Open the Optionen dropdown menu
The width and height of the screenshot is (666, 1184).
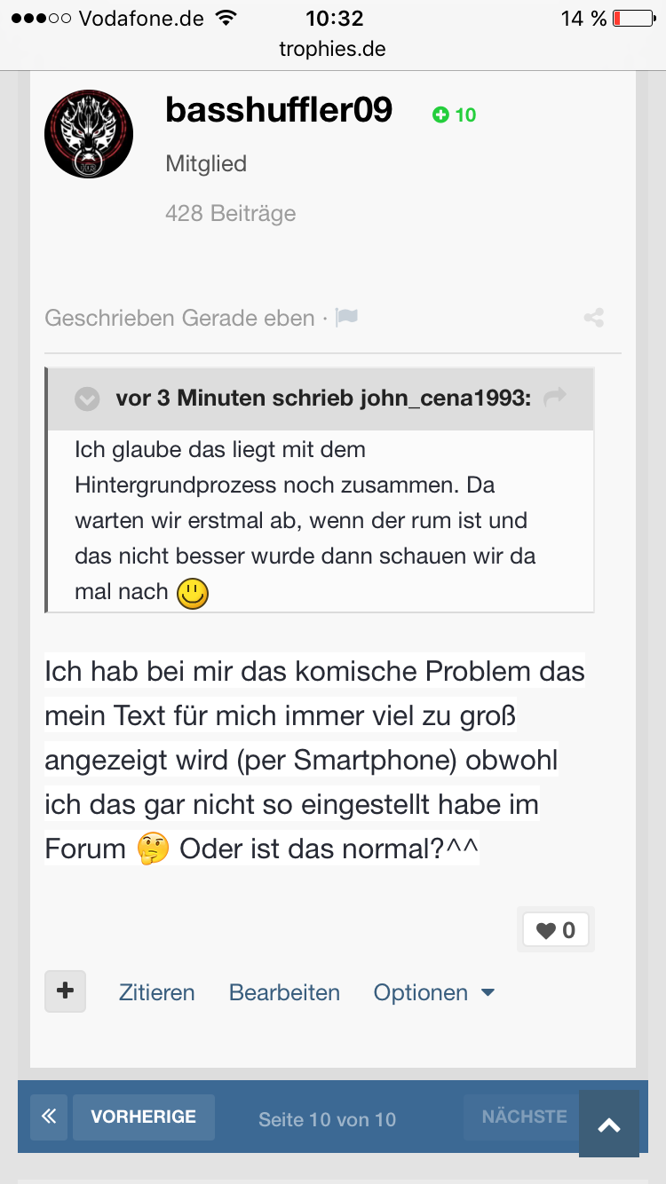(434, 992)
